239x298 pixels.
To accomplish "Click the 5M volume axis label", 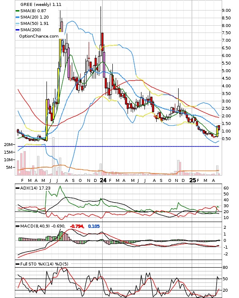I will (x=9, y=168).
